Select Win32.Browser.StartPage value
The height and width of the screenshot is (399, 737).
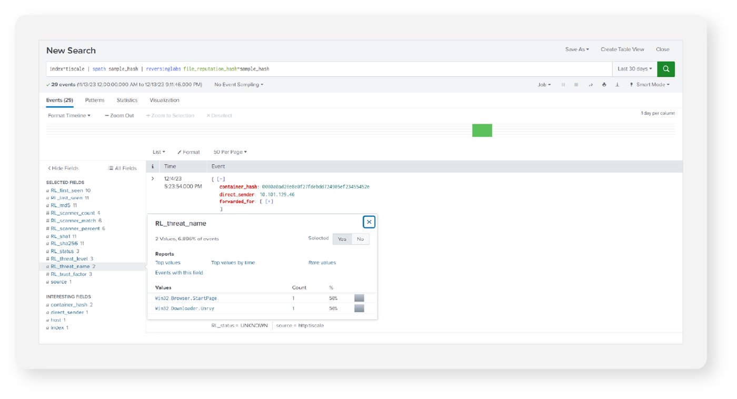(x=186, y=298)
